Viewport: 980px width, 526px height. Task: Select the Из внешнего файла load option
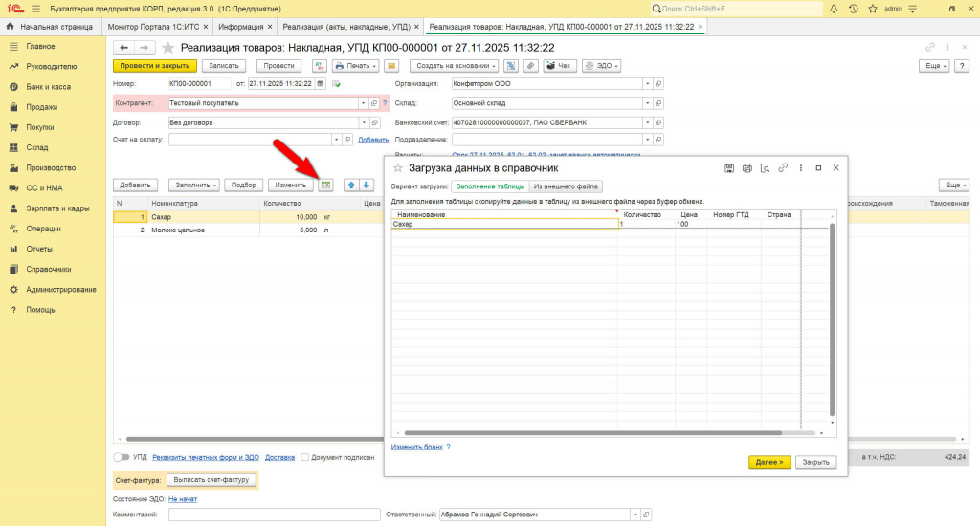[x=567, y=186]
